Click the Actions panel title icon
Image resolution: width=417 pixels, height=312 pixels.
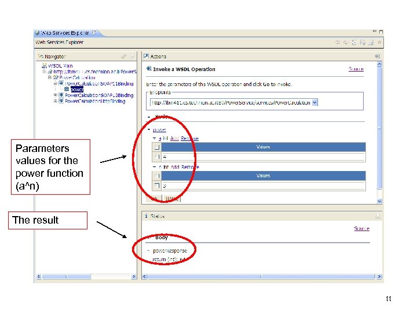click(x=146, y=56)
